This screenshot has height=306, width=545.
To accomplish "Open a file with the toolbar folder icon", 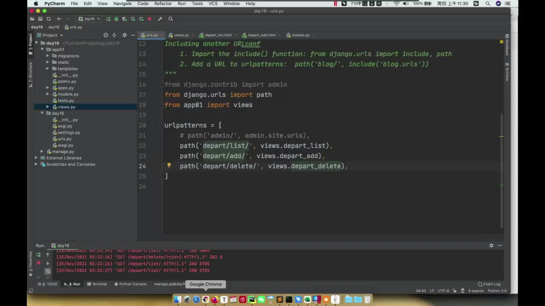I will (32, 19).
